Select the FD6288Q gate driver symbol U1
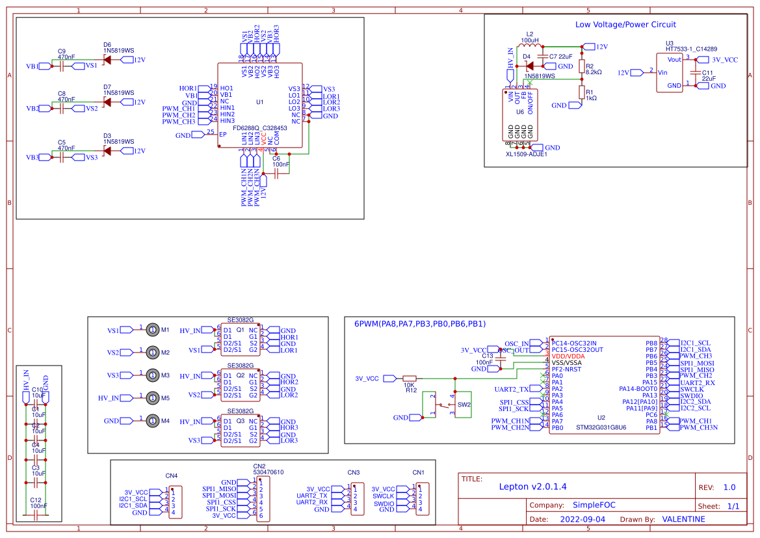Image resolution: width=760 pixels, height=538 pixels. [260, 104]
